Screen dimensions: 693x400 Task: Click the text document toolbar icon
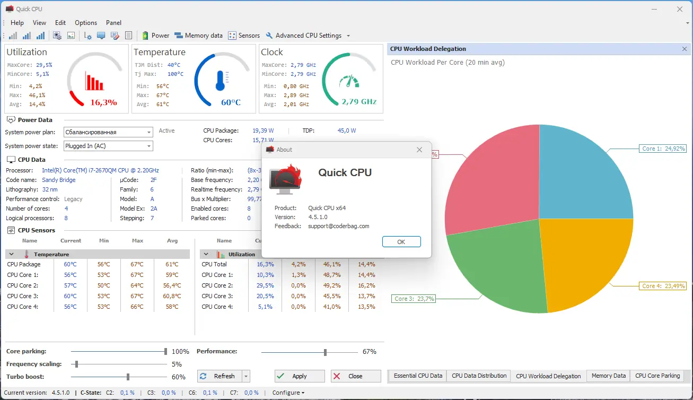pos(128,36)
